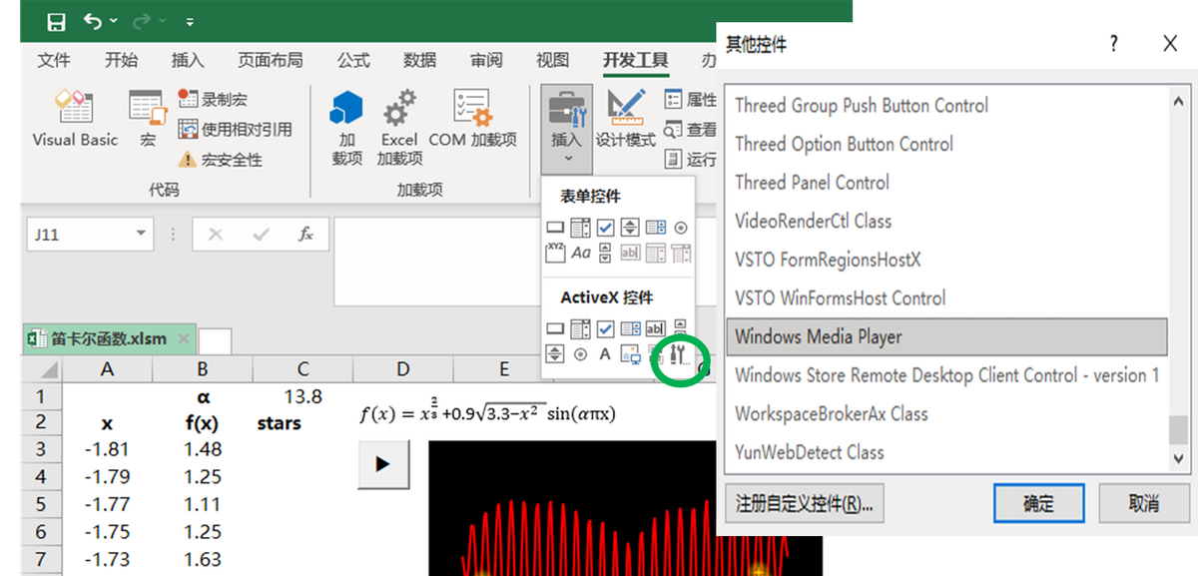
Task: Select column header B
Action: (203, 369)
